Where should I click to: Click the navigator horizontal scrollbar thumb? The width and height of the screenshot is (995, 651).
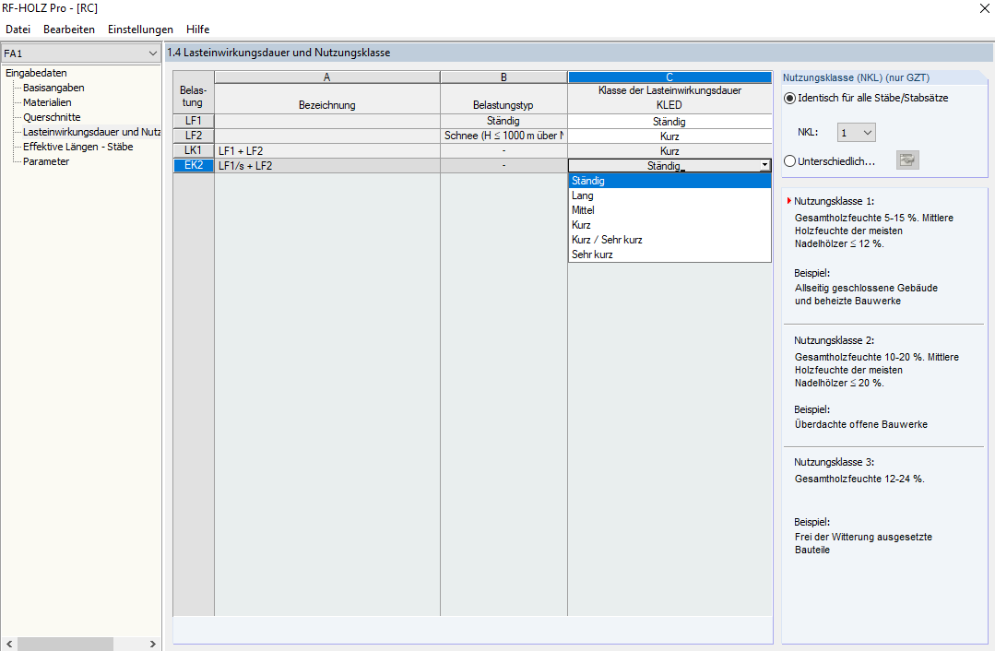click(x=65, y=644)
